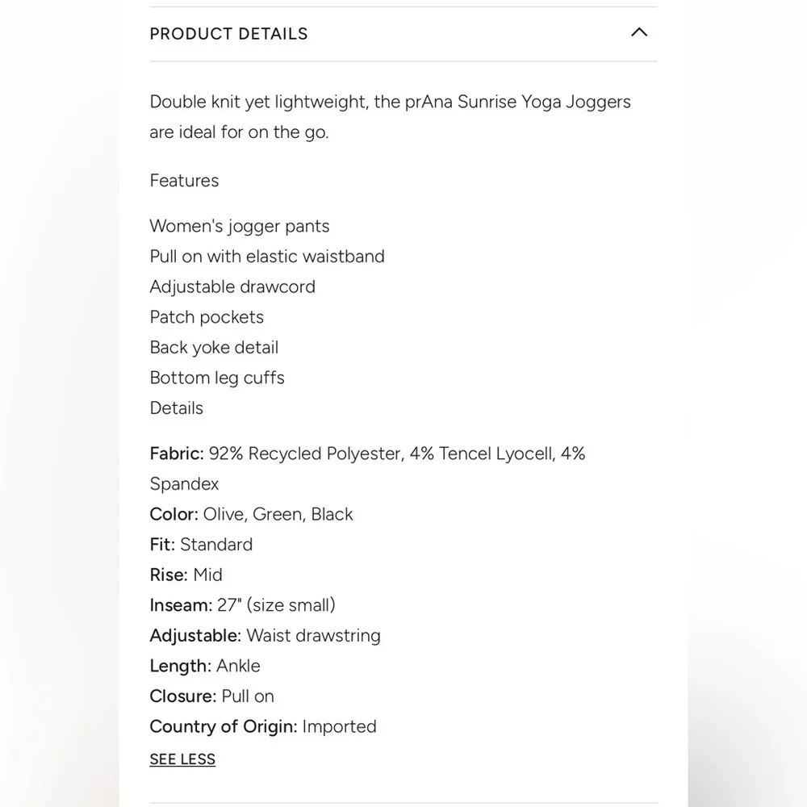Click "Pull on with elastic waistband" text

coord(267,257)
